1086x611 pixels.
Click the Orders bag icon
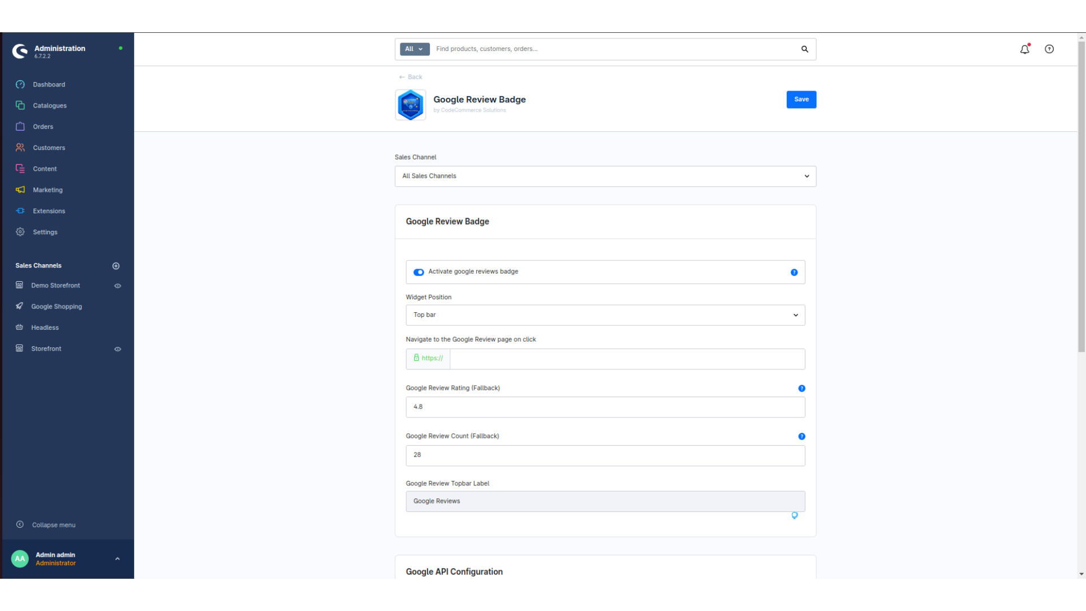coord(20,126)
